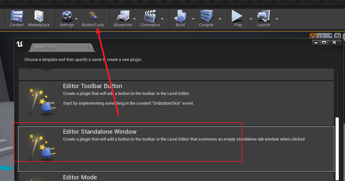This screenshot has width=345, height=181.
Task: Expand the Play options dropdown arrow
Action: coord(251,19)
